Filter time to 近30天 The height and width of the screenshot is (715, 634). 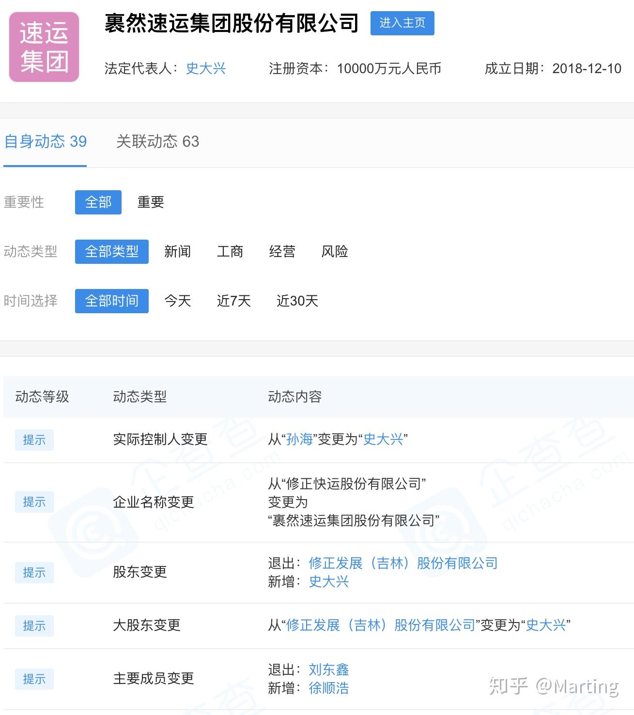point(297,301)
